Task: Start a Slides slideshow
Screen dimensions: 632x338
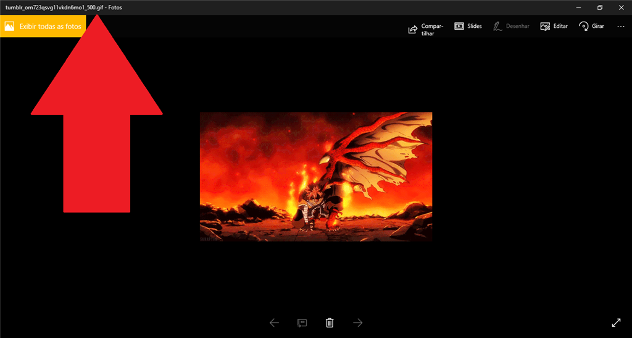Action: 468,26
